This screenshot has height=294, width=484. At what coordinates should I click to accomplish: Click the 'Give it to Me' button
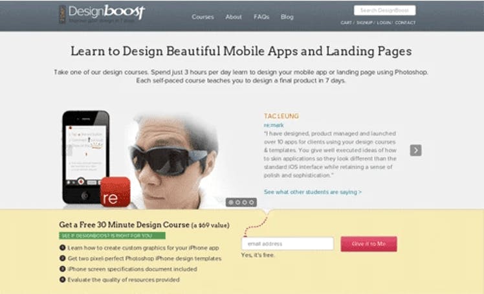[369, 244]
